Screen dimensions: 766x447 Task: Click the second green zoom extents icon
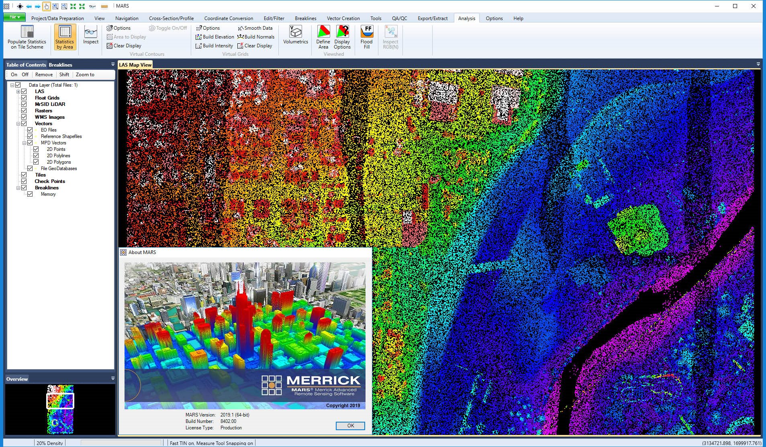coord(82,6)
